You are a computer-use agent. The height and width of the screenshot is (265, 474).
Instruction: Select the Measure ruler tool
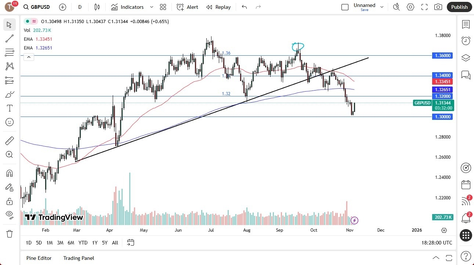10,140
